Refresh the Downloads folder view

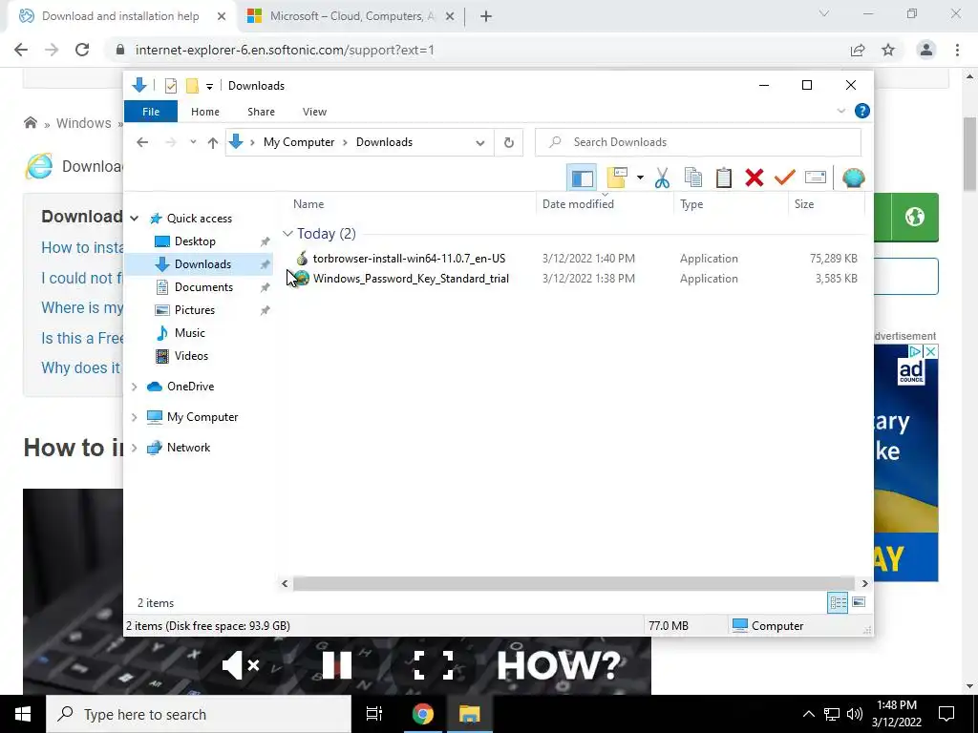508,143
